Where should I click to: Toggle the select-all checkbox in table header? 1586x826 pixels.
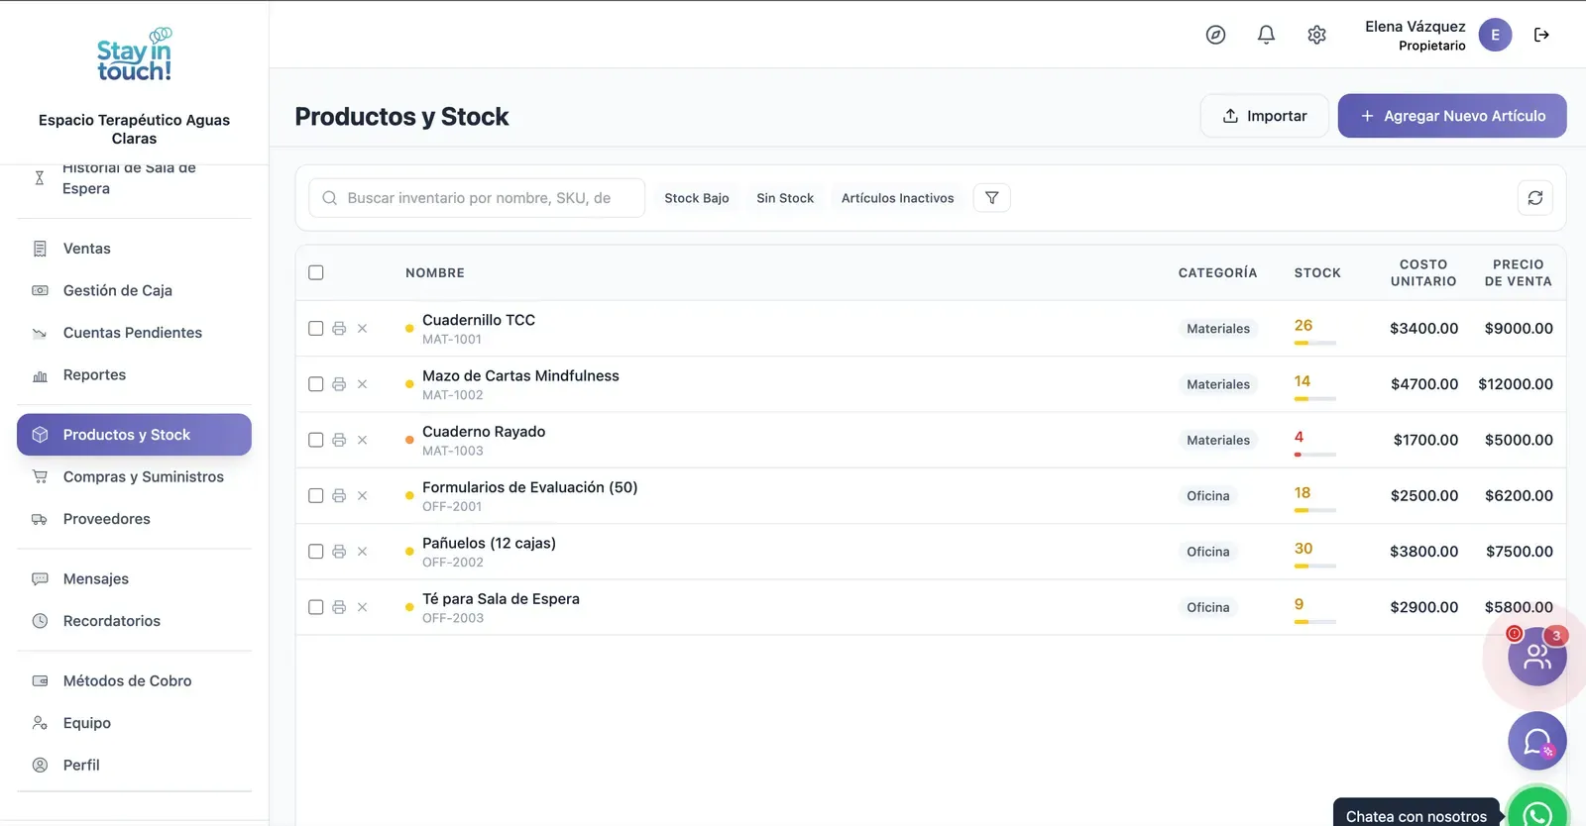pos(316,272)
